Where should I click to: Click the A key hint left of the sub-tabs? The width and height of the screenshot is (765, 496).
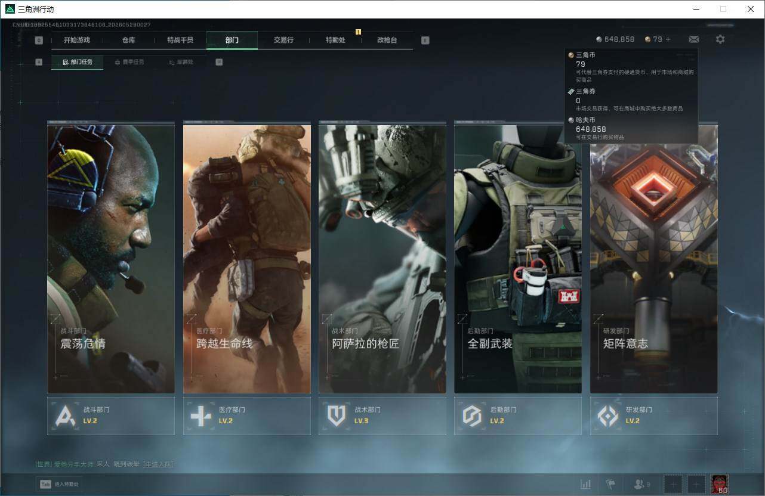point(39,62)
